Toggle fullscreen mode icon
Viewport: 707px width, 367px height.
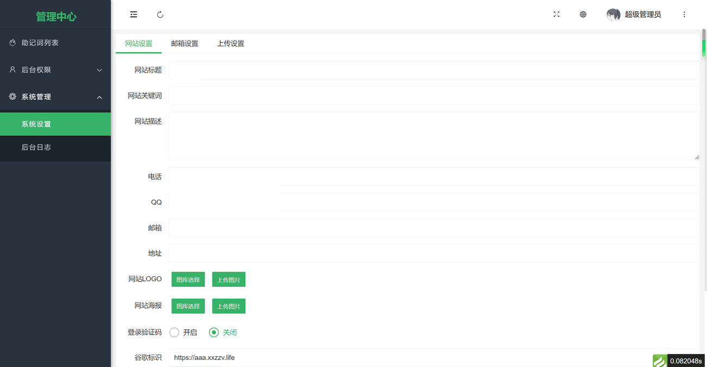tap(556, 15)
